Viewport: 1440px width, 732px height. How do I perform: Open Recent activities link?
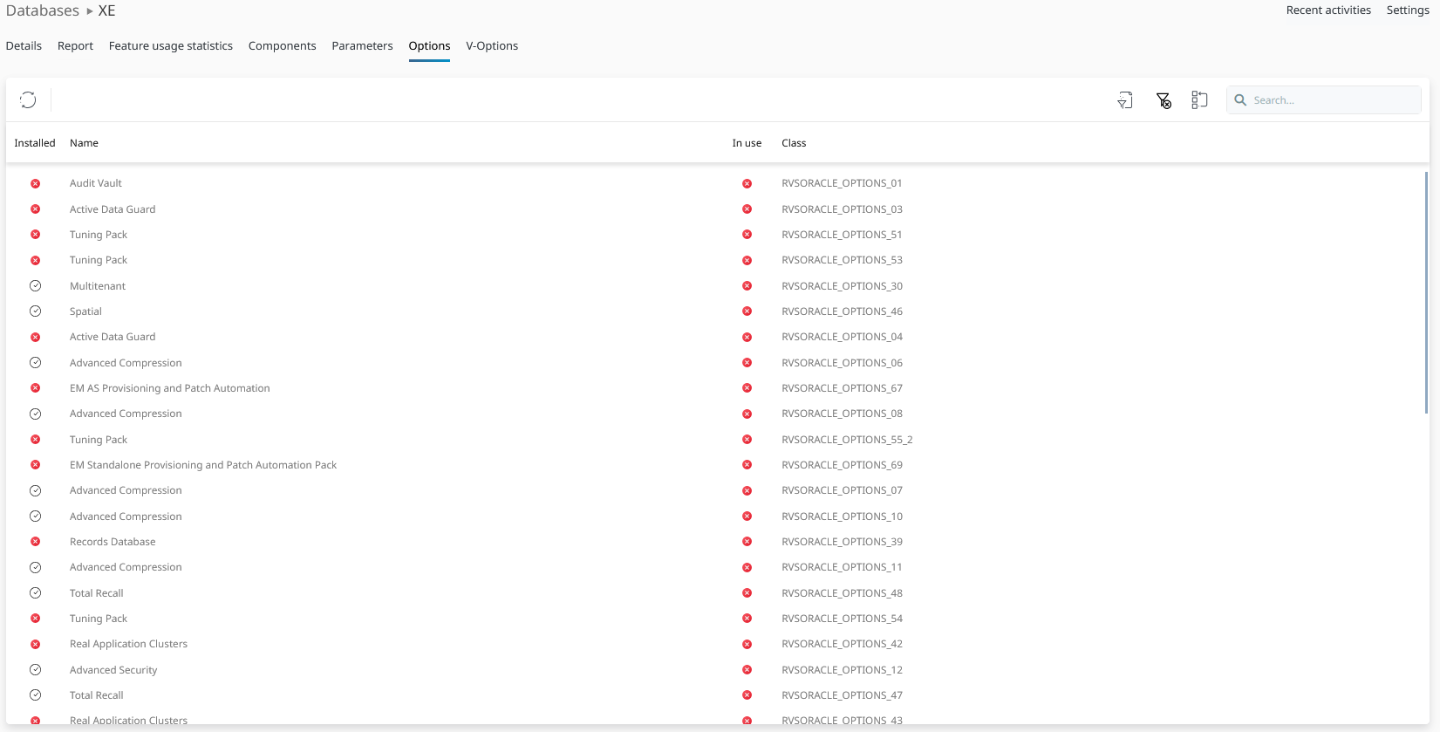tap(1328, 10)
